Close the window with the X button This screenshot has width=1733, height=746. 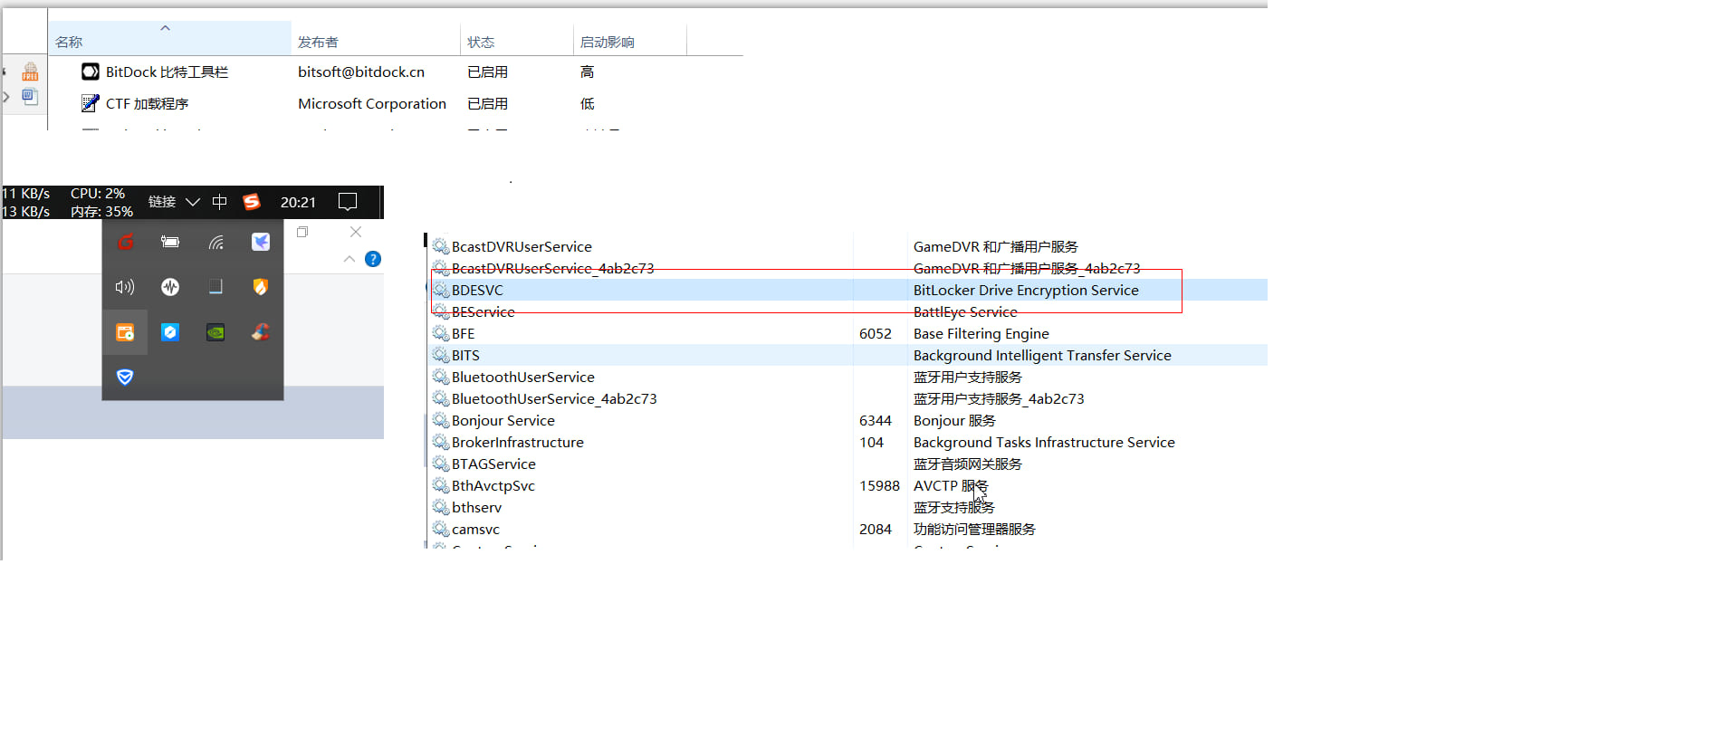tap(356, 232)
